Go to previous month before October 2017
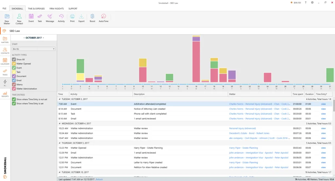Screen dimensions: 335x181 [x=24, y=38]
